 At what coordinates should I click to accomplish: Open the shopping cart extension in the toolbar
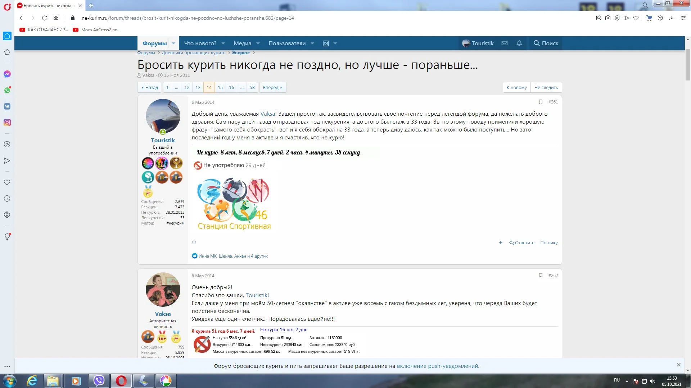[649, 18]
